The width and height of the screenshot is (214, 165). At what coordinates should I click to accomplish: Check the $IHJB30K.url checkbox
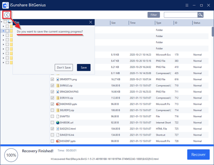coord(52,122)
